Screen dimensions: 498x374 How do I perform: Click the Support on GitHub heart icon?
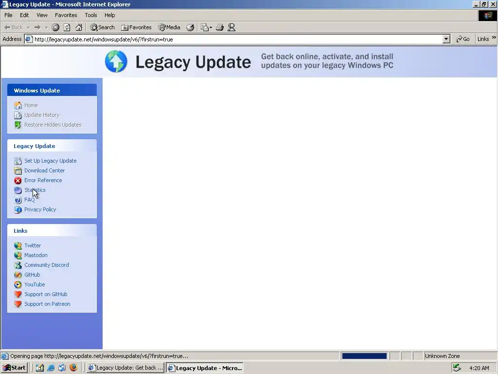click(x=18, y=295)
